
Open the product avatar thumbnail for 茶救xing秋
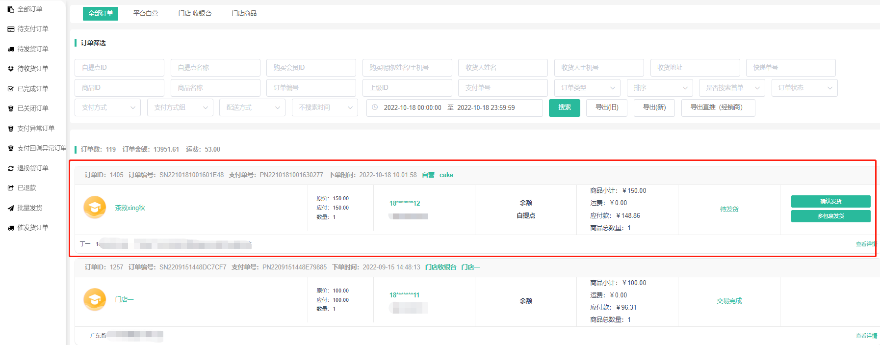tap(95, 208)
